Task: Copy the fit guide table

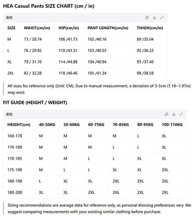Action: click(166, 114)
